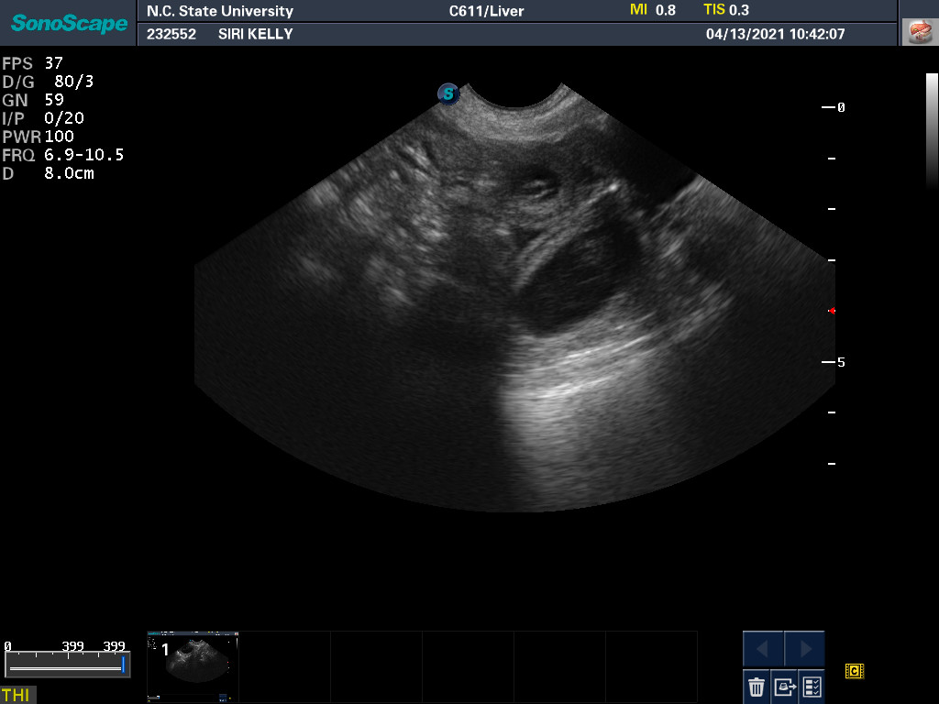Image resolution: width=939 pixels, height=704 pixels.
Task: Click the export image icon
Action: click(784, 686)
